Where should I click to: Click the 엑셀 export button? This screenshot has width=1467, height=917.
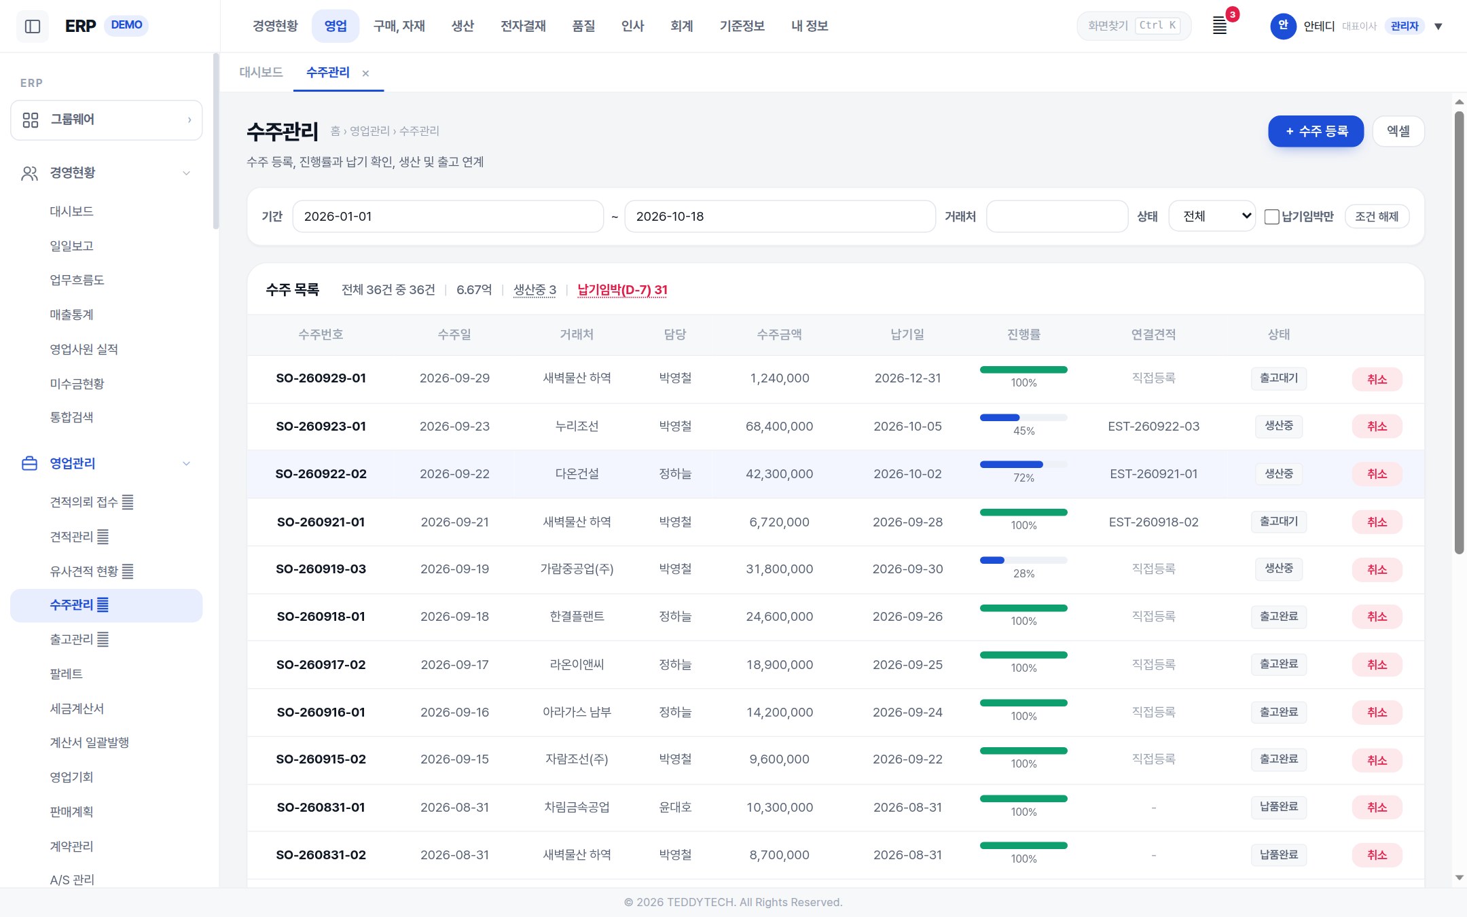[x=1398, y=131]
